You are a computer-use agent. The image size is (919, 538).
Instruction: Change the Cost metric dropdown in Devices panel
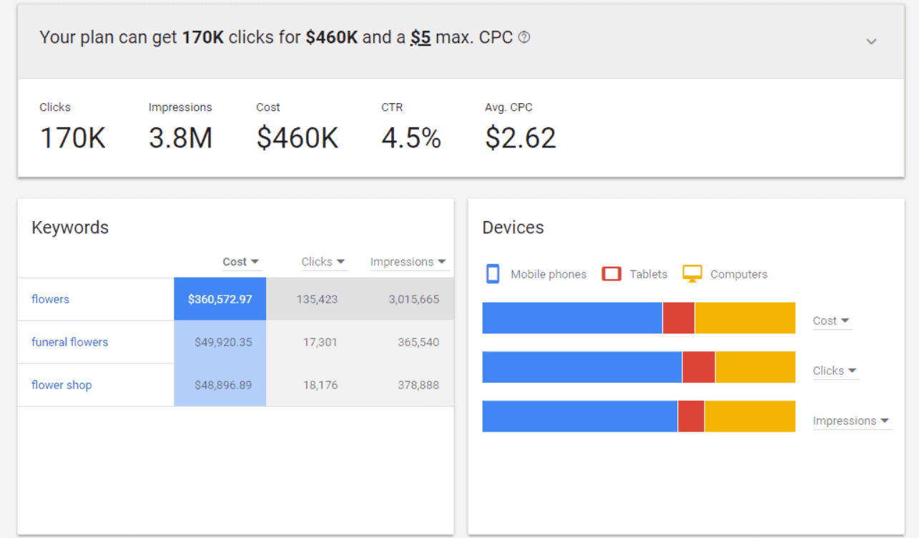831,321
